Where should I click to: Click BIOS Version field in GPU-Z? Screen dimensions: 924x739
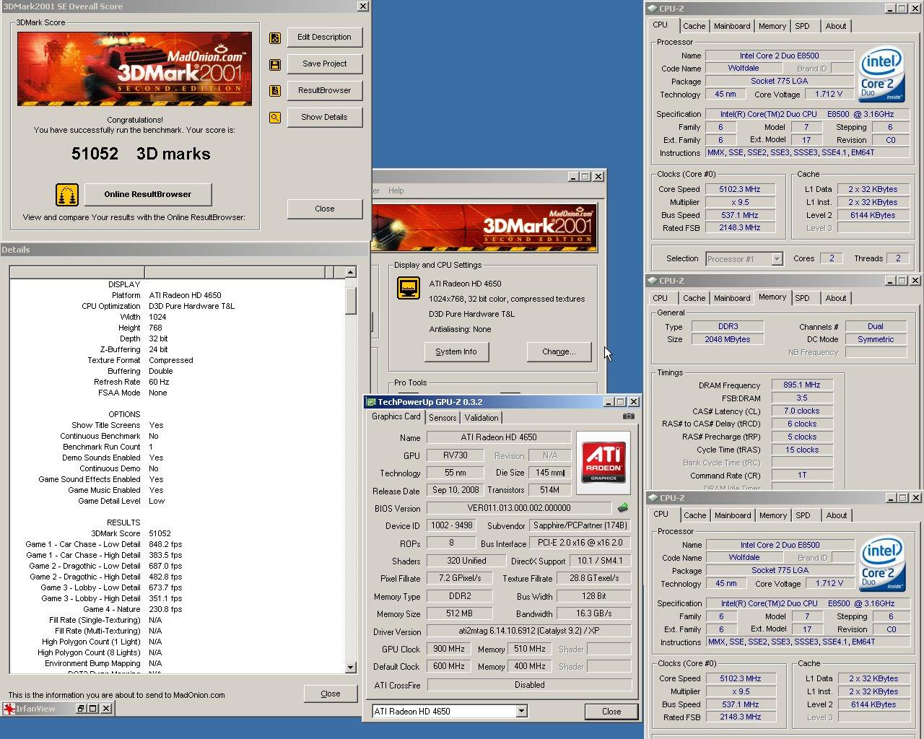(519, 508)
